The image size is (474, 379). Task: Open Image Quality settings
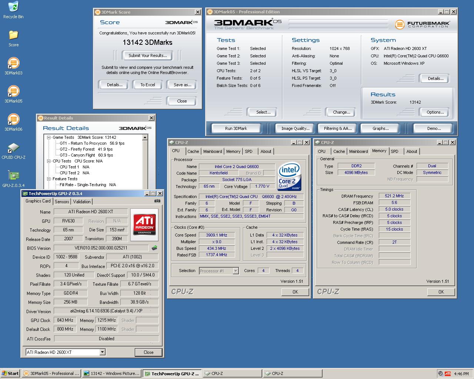(295, 128)
